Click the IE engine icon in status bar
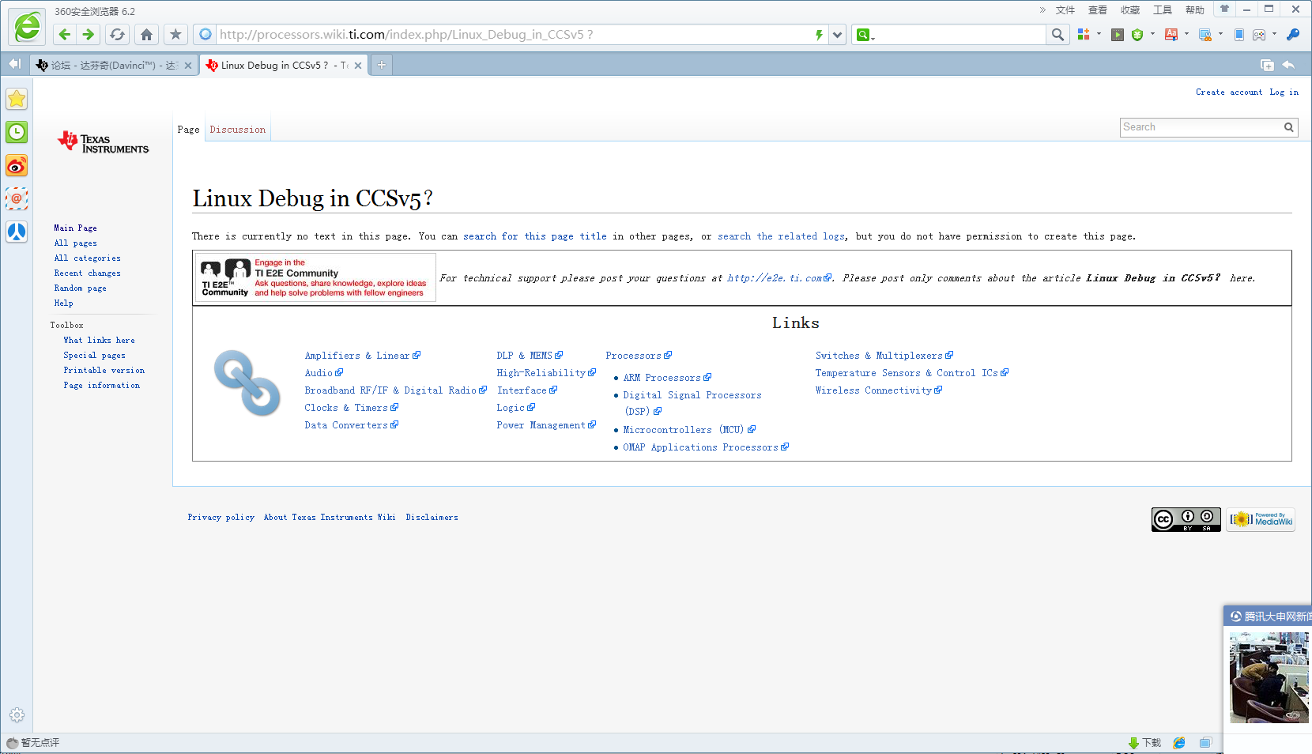Image resolution: width=1312 pixels, height=754 pixels. point(1179,743)
